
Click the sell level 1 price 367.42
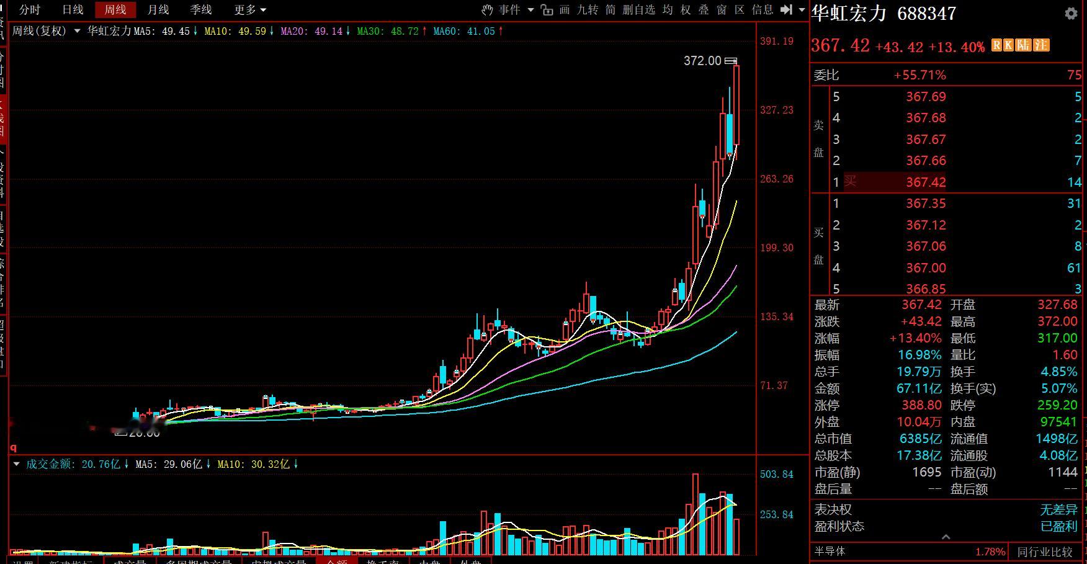coord(926,182)
